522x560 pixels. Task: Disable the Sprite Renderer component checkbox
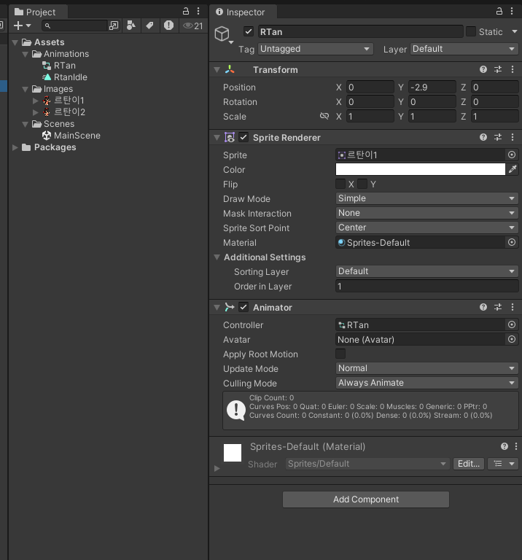coord(244,137)
